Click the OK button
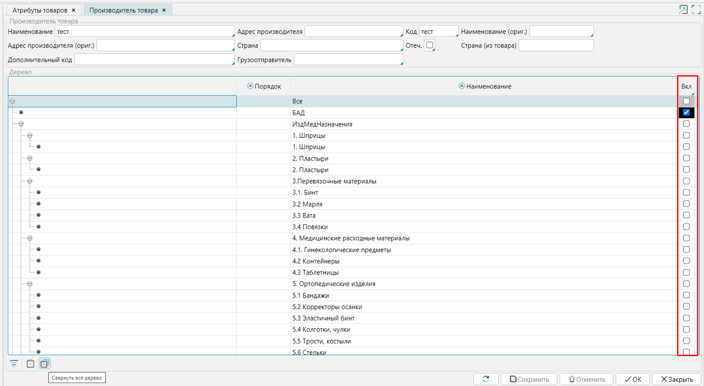Screen dimensions: 704x386 [633, 379]
